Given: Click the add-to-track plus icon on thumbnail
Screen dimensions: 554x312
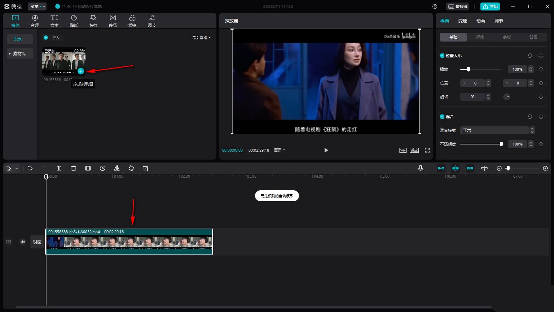Looking at the screenshot, I should pos(81,71).
